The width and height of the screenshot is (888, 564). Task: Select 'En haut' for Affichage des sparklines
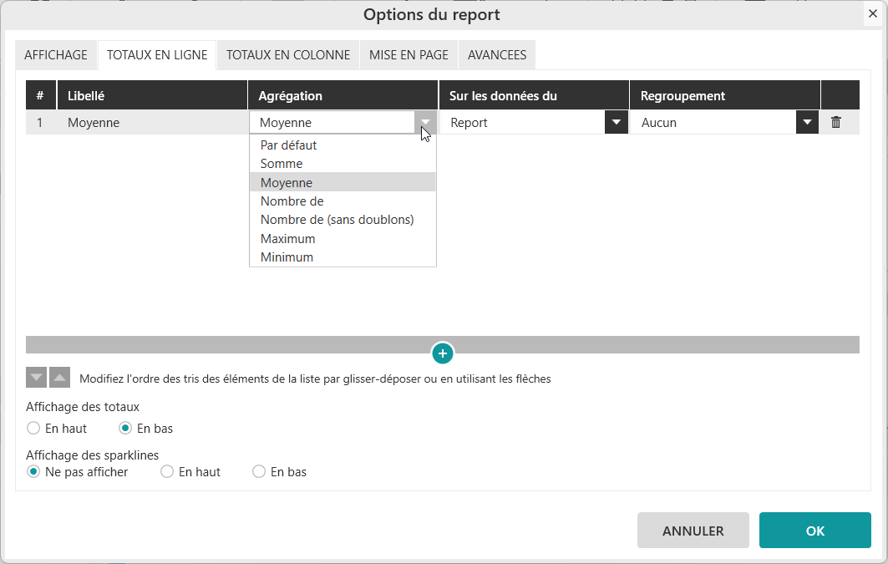(167, 472)
